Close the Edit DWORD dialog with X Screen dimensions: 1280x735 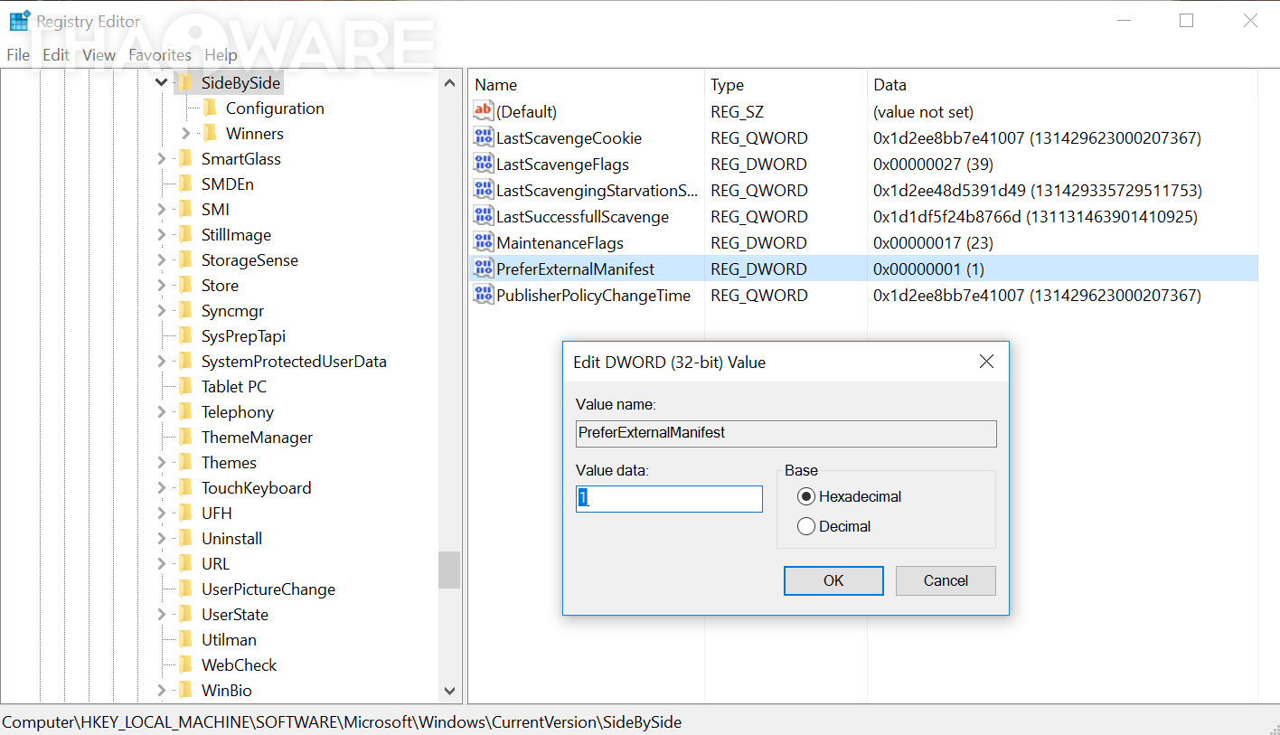click(986, 362)
